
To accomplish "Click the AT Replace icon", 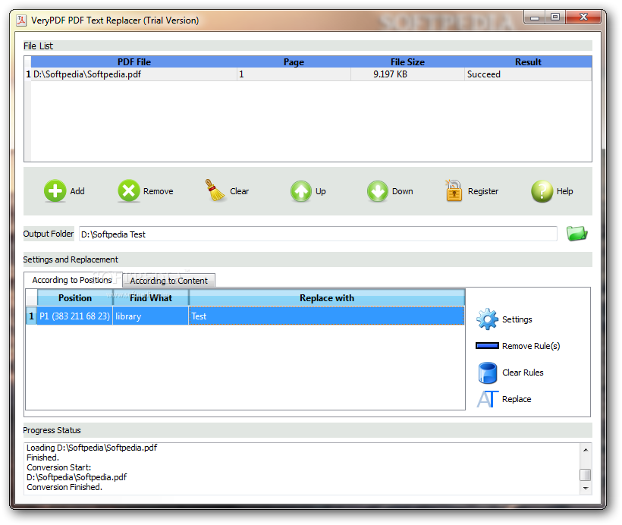I will click(x=488, y=399).
